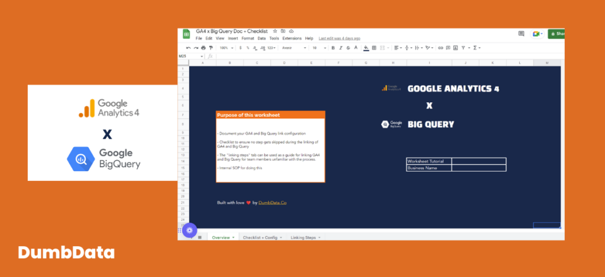Screen dimensions: 605x277
Task: Toggle italic formatting
Action: 341,48
